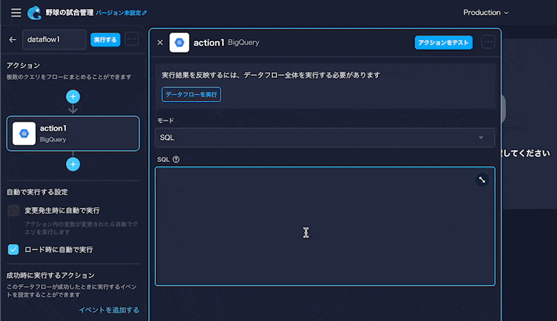Expand SQL editor with resize icon
557x321 pixels.
[482, 180]
